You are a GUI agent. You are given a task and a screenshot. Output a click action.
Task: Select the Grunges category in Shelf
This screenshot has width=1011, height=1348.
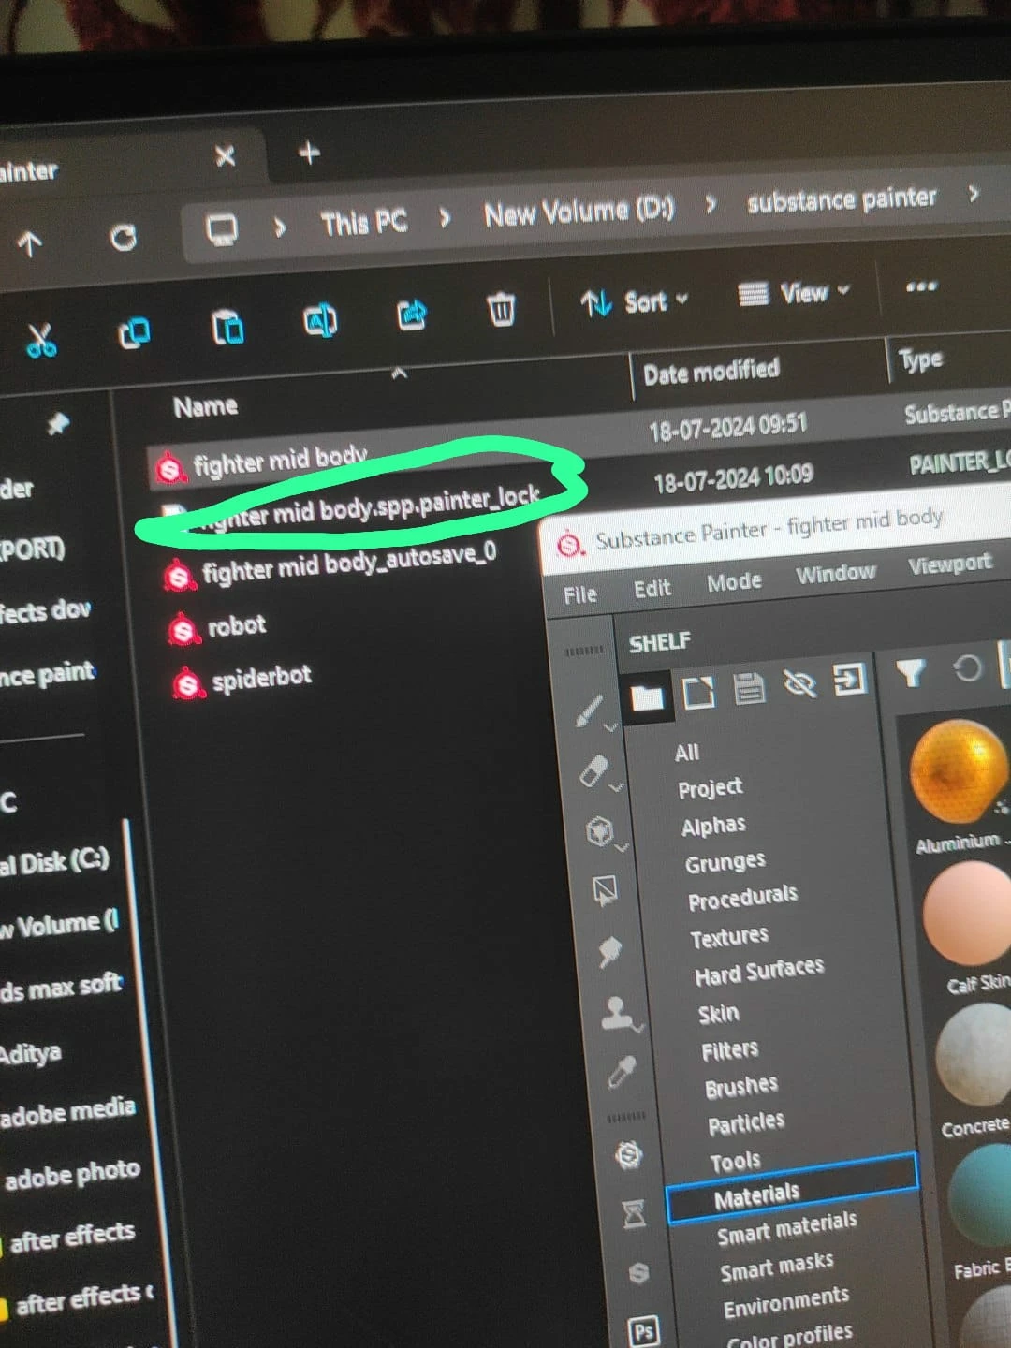[725, 862]
